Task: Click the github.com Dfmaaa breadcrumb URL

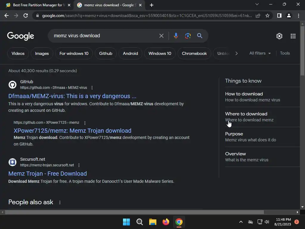Action: (x=54, y=88)
